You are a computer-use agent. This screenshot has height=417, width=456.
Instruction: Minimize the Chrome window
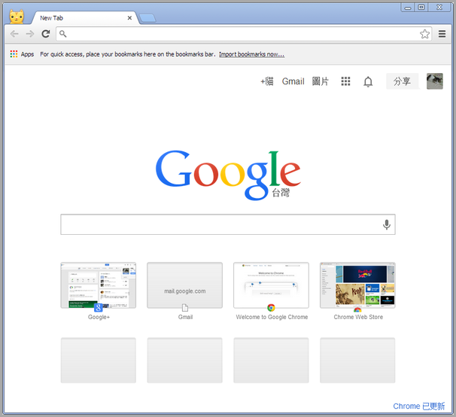click(x=408, y=8)
